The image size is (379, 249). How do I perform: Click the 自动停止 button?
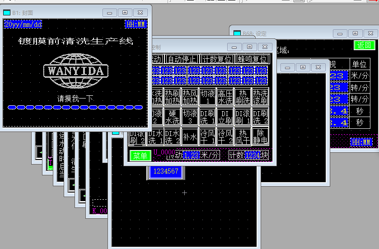pos(182,59)
